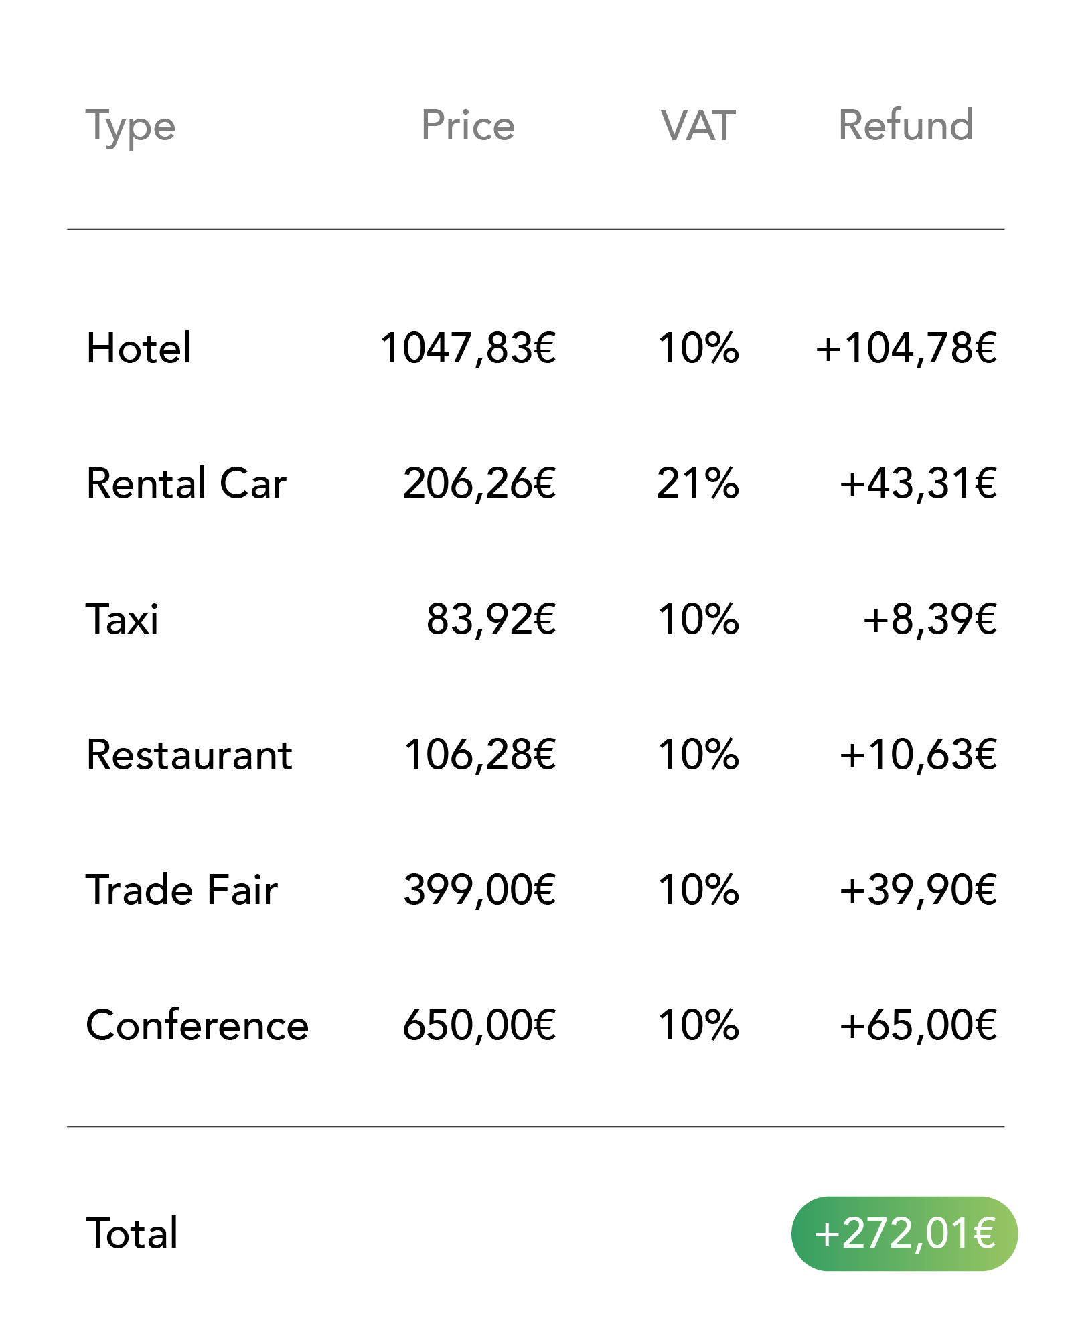
Task: Click the Hotel price 1047,83€
Action: pyautogui.click(x=468, y=348)
